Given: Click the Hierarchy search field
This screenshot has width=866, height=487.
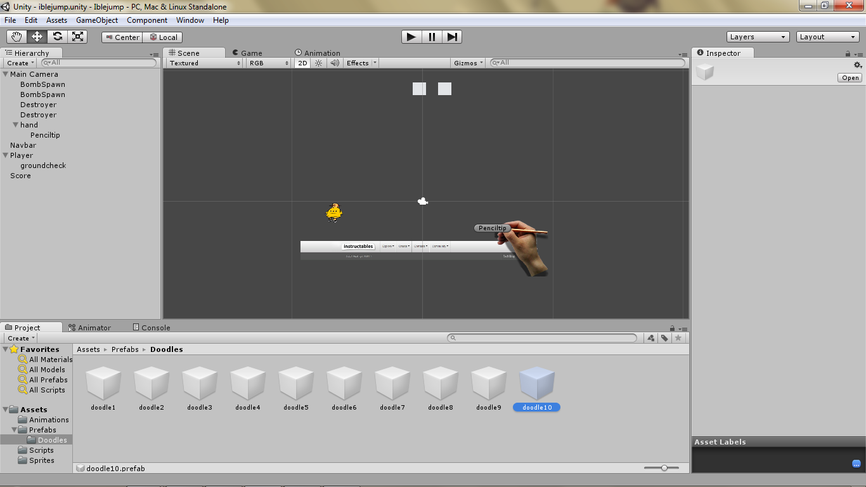Looking at the screenshot, I should [99, 63].
